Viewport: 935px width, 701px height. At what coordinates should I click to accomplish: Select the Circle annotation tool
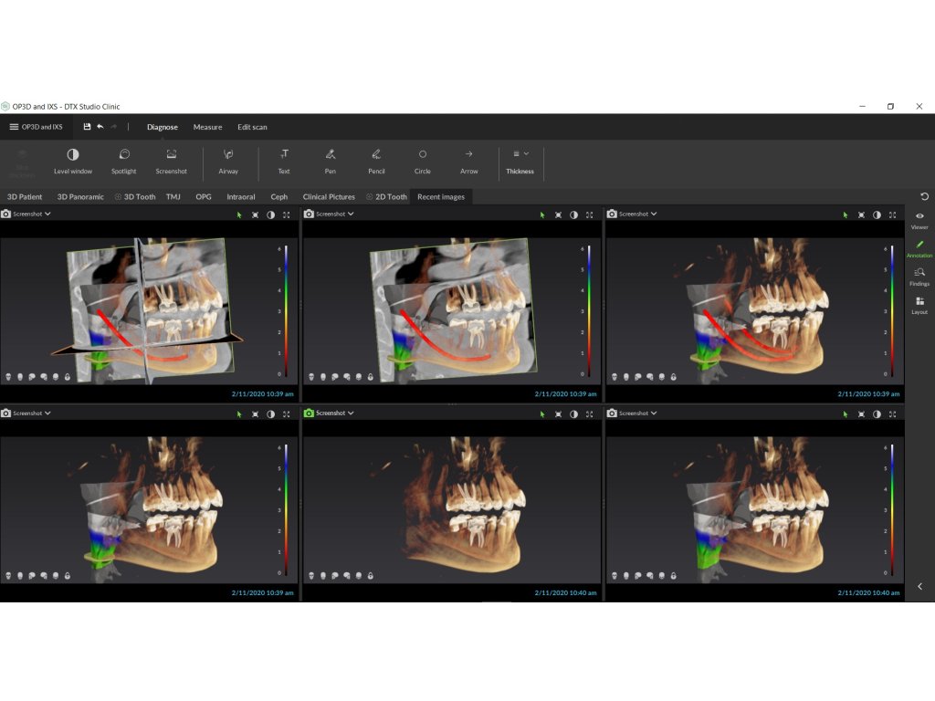(422, 161)
